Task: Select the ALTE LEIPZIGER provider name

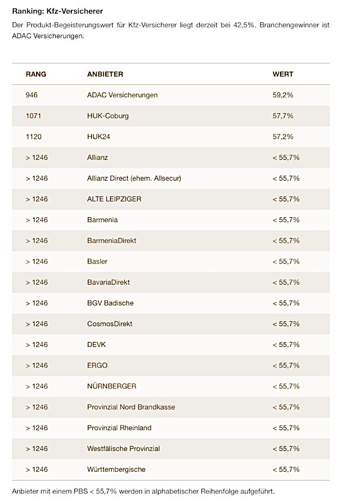Action: 114,199
